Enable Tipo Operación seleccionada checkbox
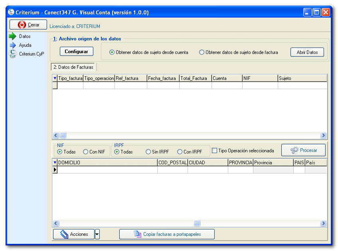The width and height of the screenshot is (338, 251). (214, 151)
